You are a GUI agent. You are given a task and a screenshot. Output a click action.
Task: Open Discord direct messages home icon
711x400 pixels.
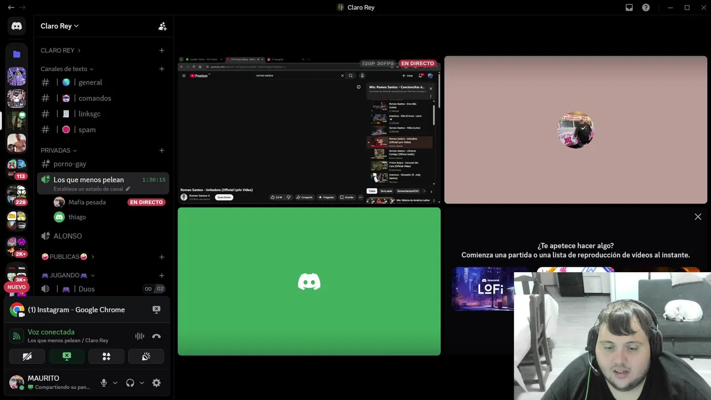pyautogui.click(x=17, y=26)
